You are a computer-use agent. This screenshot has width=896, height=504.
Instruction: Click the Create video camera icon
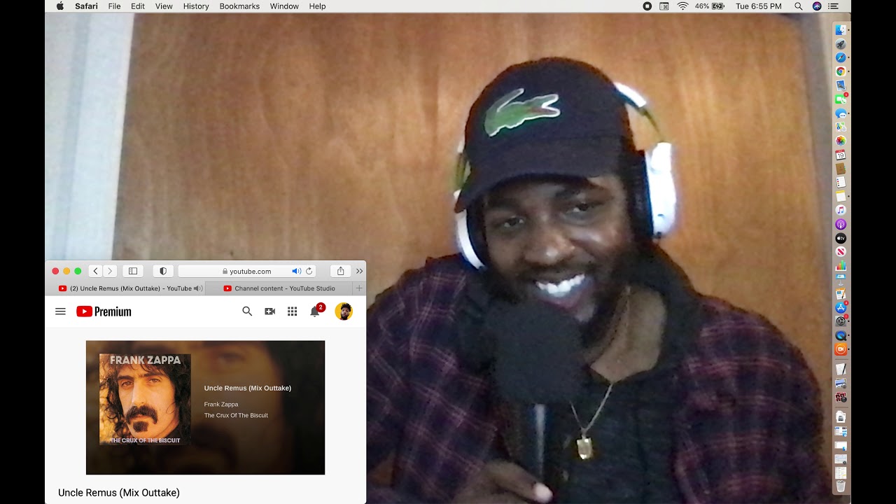pyautogui.click(x=269, y=311)
